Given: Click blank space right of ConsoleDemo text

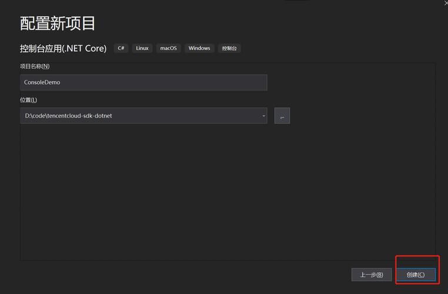Looking at the screenshot, I should (x=176, y=82).
